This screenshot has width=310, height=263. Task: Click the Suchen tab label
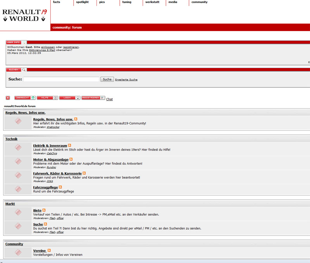14,70
